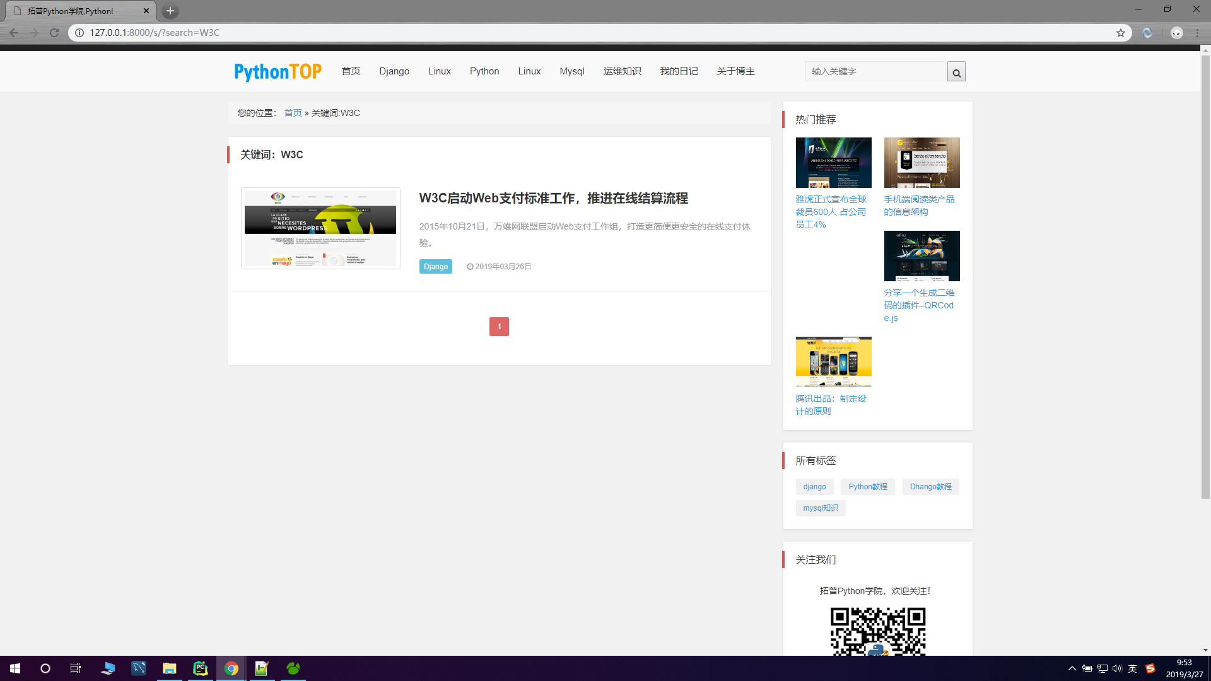Screen dimensions: 1211x681
Task: Click the volume icon in system tray
Action: pos(1117,668)
